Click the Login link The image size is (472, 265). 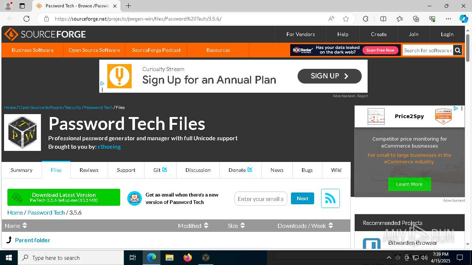pyautogui.click(x=447, y=34)
